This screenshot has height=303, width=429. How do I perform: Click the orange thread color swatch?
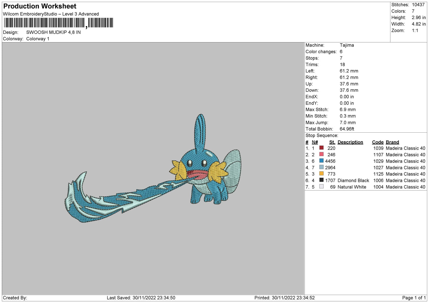click(x=321, y=174)
